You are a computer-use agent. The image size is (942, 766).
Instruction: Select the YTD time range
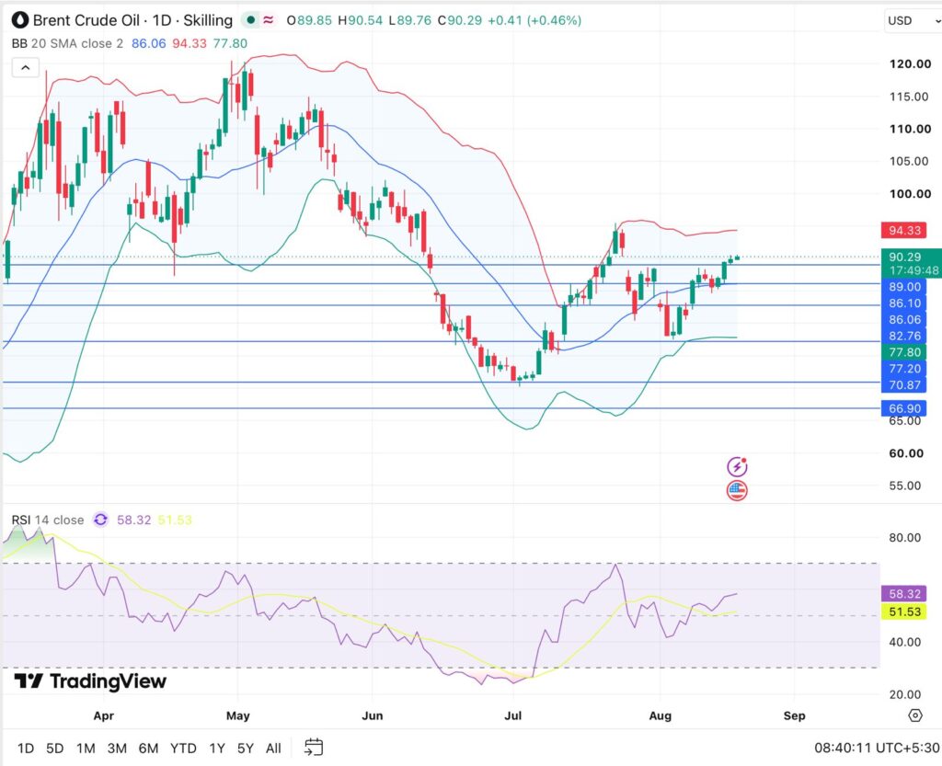coord(183,748)
